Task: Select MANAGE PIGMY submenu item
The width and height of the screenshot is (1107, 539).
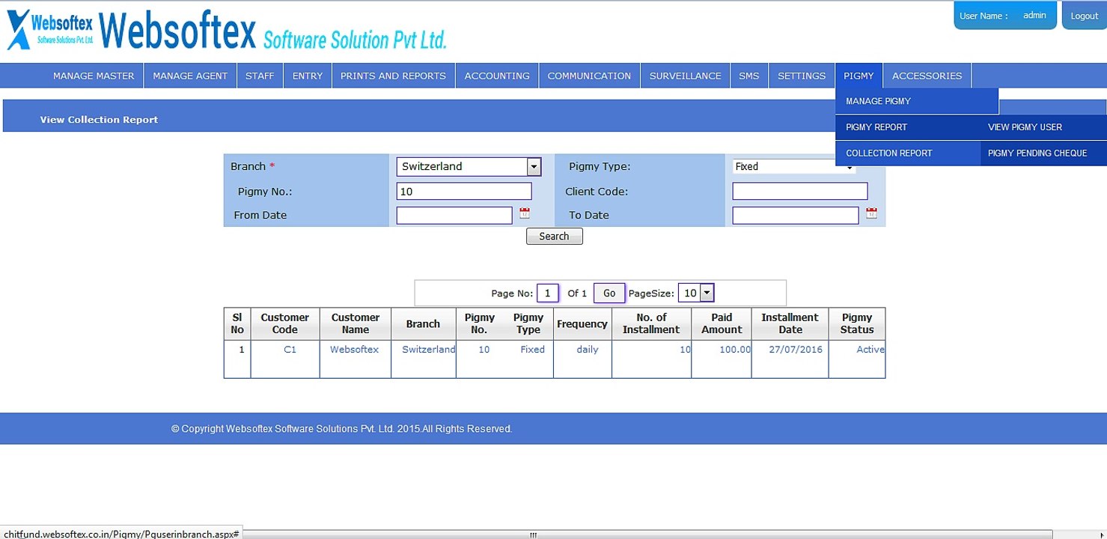Action: [917, 101]
